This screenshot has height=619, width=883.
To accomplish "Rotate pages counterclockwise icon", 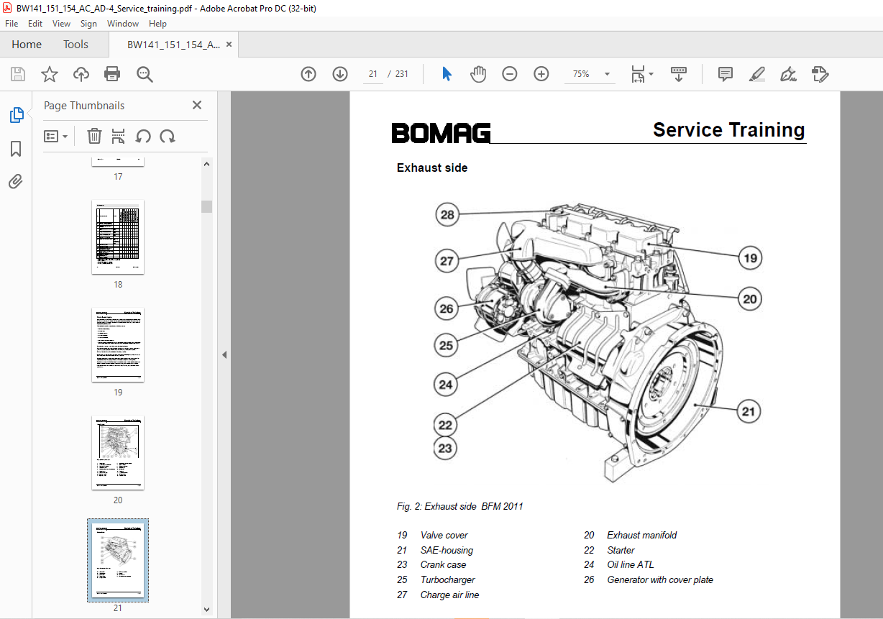I will pyautogui.click(x=143, y=136).
